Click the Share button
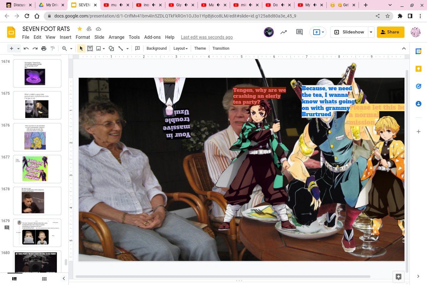Viewport: 427px width, 285px height. [390, 32]
